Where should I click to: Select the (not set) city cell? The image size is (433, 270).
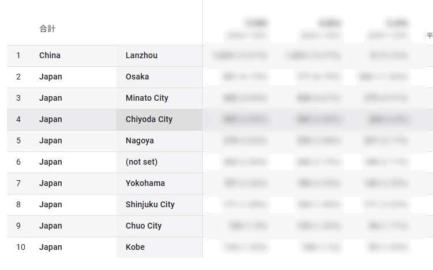click(141, 162)
